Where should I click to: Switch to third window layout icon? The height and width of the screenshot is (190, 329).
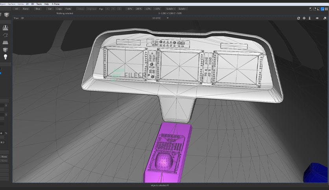[318, 9]
